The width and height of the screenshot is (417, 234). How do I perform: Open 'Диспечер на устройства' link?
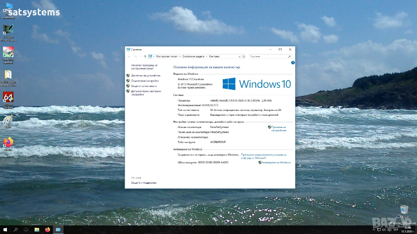tap(146, 76)
